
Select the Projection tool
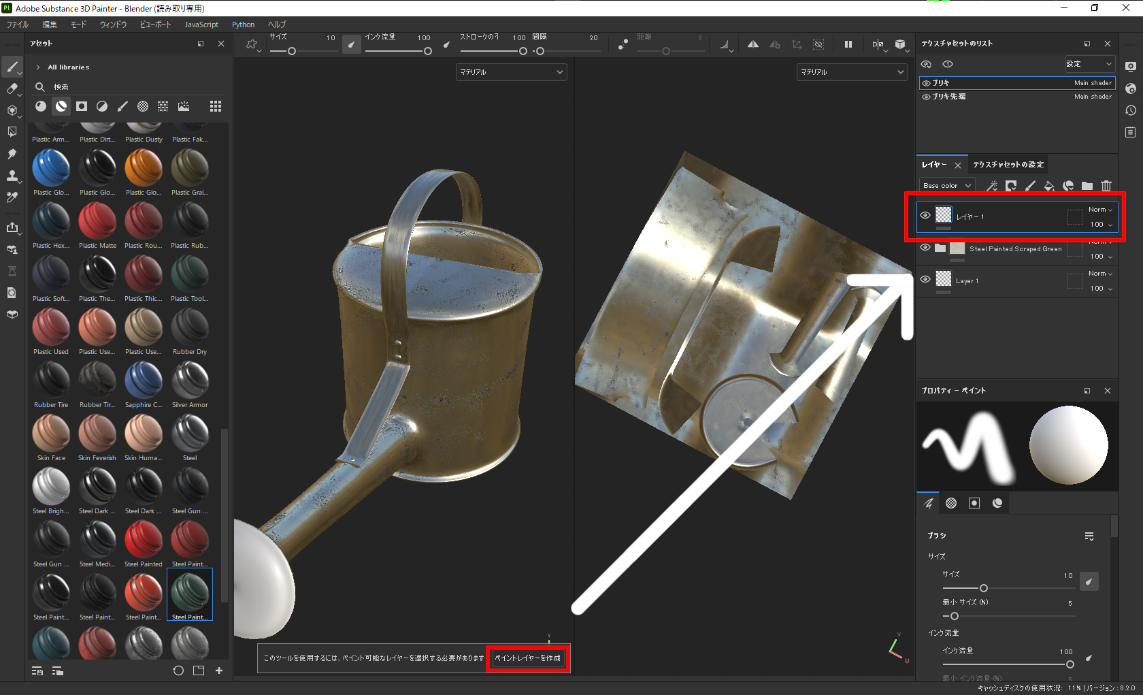click(x=12, y=110)
